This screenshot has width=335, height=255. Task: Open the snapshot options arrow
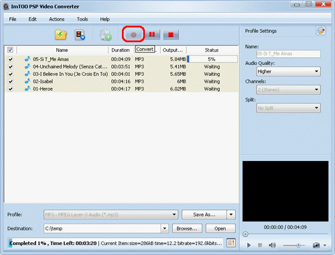[325, 246]
